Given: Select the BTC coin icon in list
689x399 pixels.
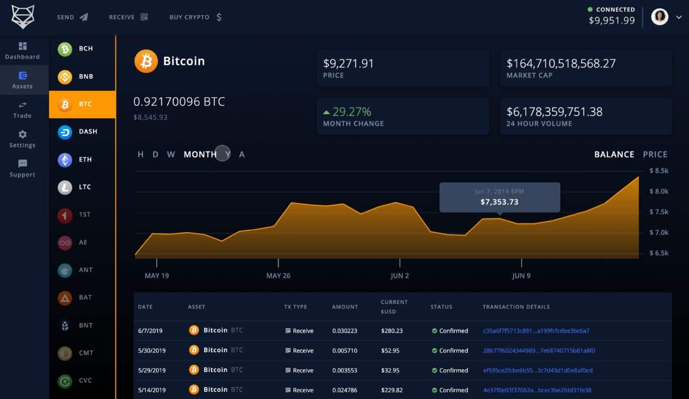Looking at the screenshot, I should pyautogui.click(x=65, y=104).
